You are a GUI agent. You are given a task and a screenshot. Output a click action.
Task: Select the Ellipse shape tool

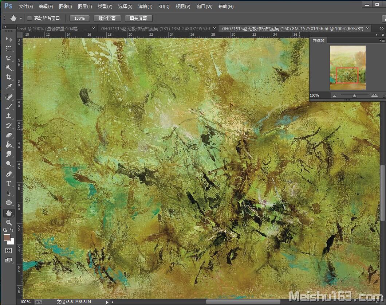tap(9, 203)
